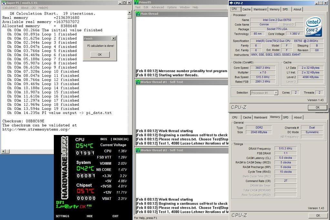The image size is (330, 220).
Task: Open the Test menu in Prime95
Action: tap(138, 7)
